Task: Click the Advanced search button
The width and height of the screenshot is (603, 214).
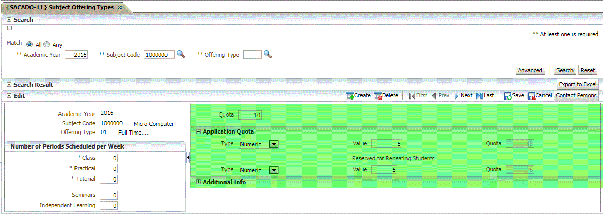Action: [530, 70]
